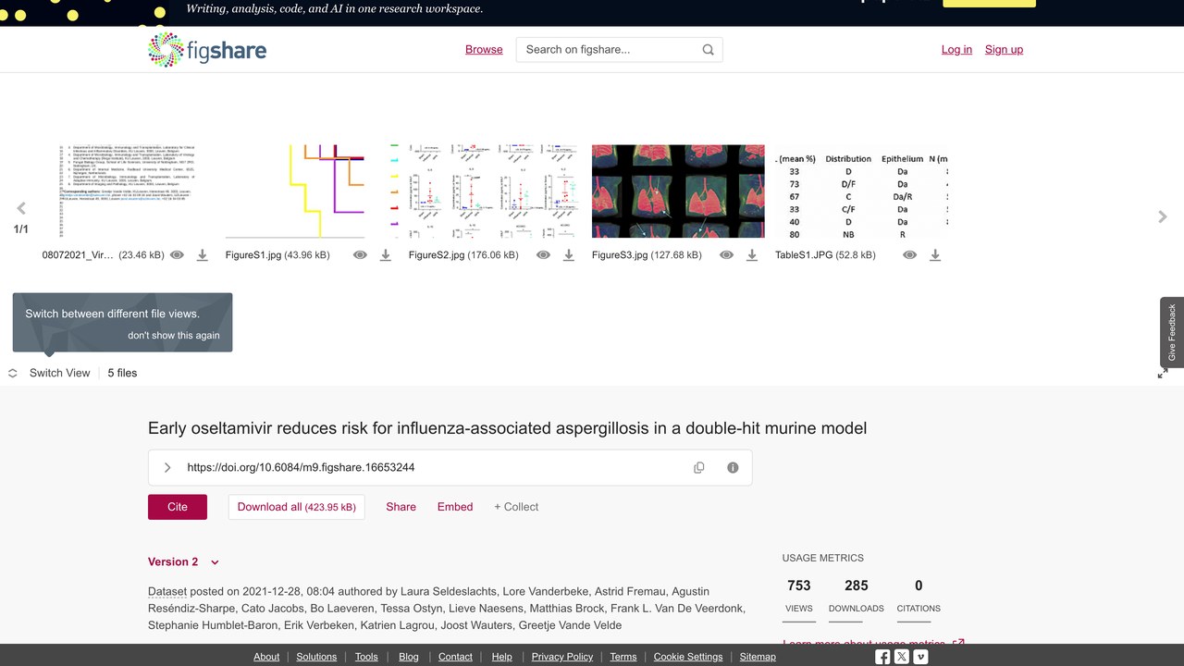Open the Browse menu

[x=484, y=50]
